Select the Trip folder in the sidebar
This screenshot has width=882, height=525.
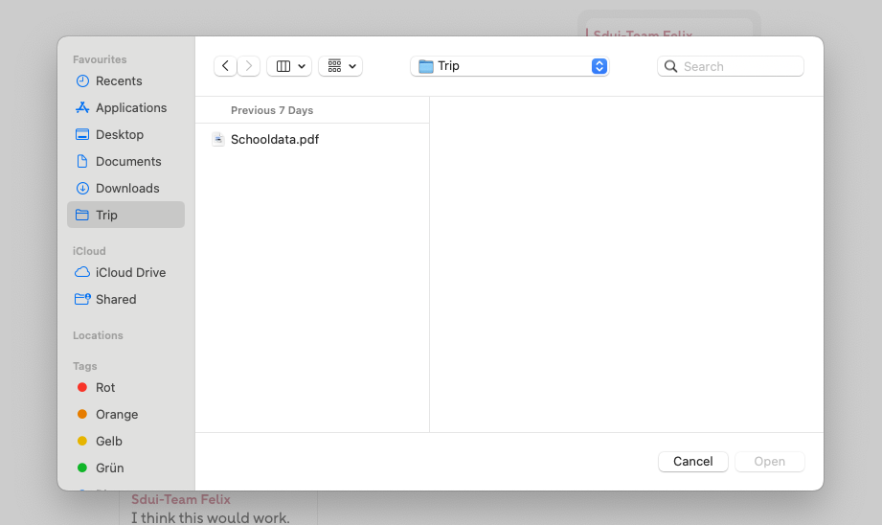[x=107, y=216]
